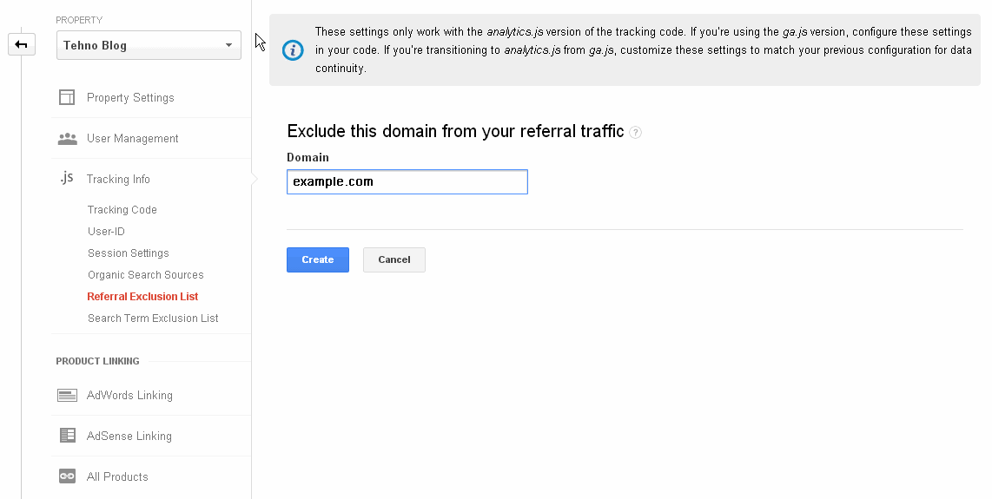The image size is (992, 499).
Task: Click the blue info icon
Action: (294, 49)
